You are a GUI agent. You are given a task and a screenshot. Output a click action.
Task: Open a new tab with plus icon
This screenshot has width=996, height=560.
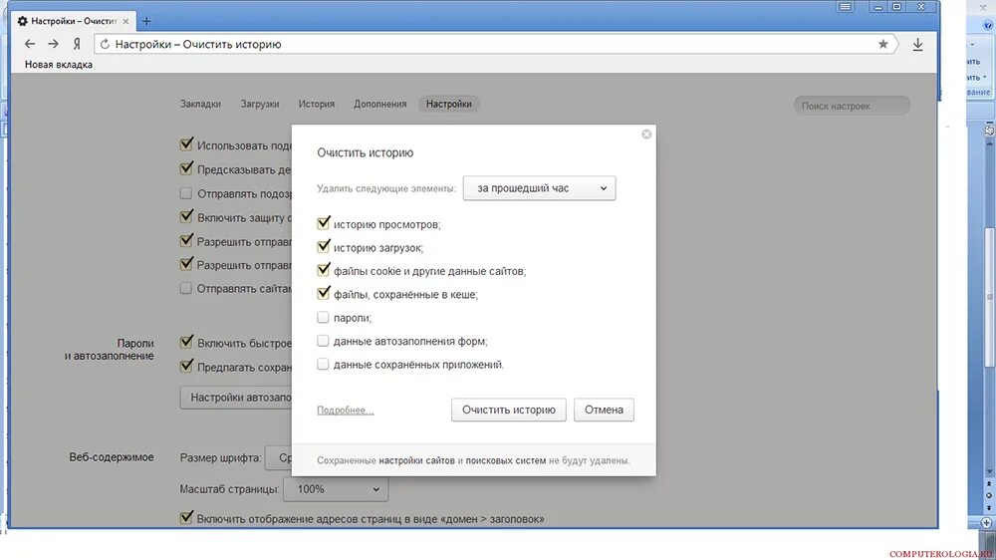146,21
